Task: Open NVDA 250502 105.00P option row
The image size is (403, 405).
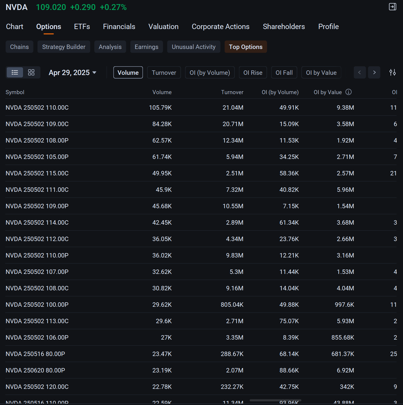Action: tap(201, 157)
